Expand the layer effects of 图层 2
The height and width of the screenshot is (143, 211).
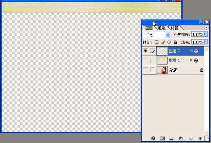pos(192,51)
